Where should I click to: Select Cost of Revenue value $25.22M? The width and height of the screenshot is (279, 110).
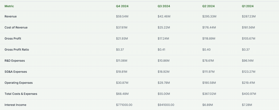pyautogui.click(x=164, y=27)
